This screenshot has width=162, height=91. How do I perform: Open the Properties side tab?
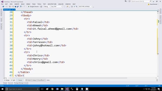(x=160, y=11)
